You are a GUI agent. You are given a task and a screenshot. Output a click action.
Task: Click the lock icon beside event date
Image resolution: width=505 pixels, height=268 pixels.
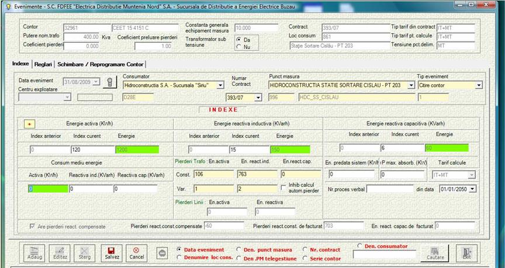(109, 82)
